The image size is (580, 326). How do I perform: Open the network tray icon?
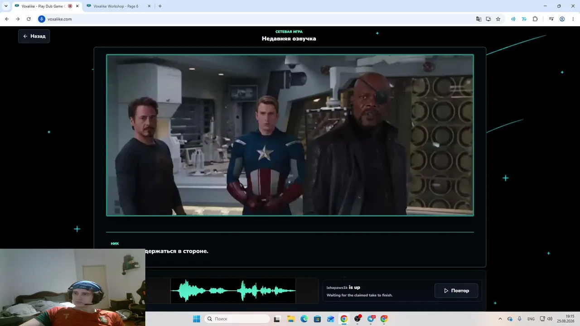[542, 319]
